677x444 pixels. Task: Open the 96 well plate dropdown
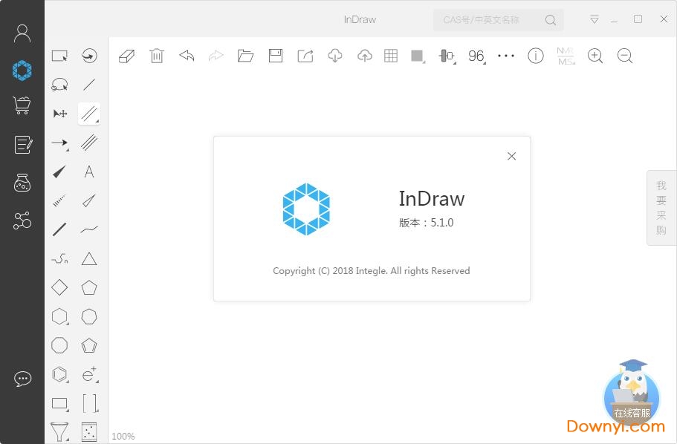pyautogui.click(x=476, y=56)
